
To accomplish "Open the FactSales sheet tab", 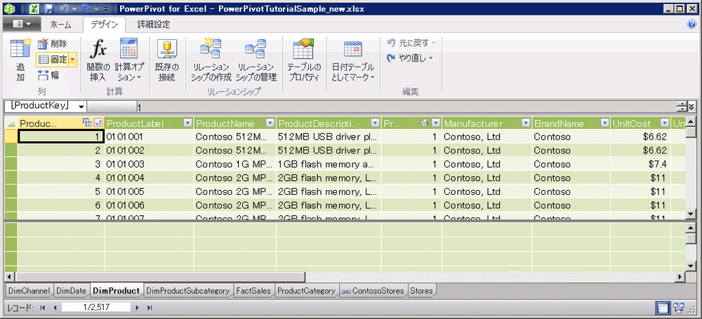I will point(253,290).
